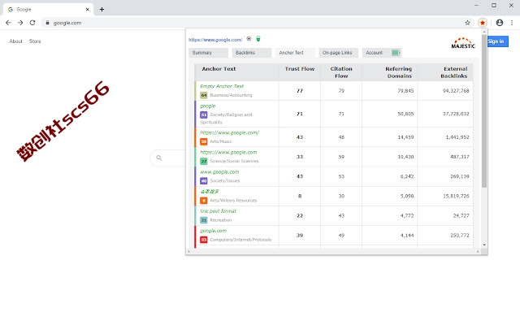Click the popup scrollbar down arrow
Screen dimensions: 520x325
[x=484, y=245]
